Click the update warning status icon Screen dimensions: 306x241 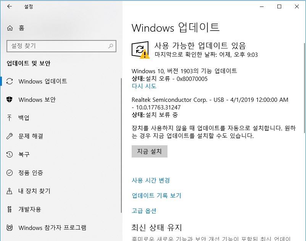pos(140,50)
